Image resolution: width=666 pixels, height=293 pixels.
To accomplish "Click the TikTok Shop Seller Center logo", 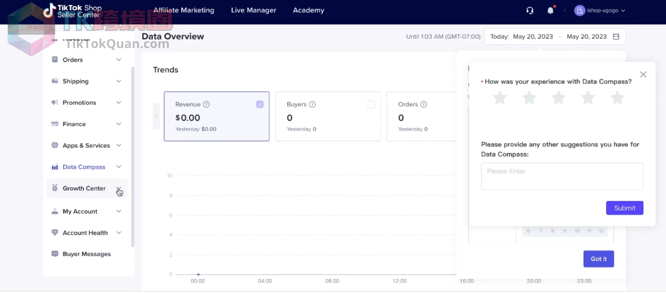I will click(72, 11).
